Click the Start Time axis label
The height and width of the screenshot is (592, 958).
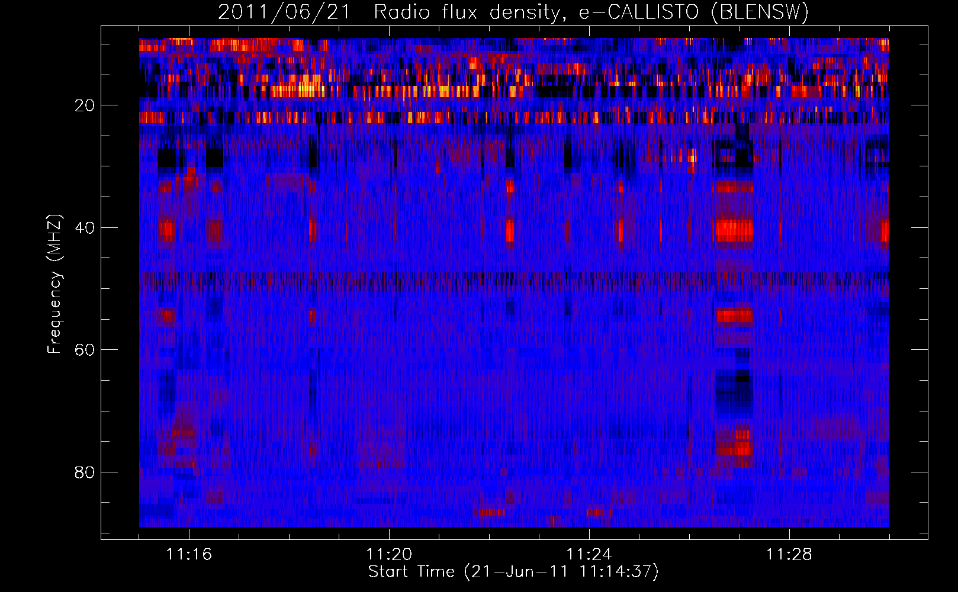(513, 572)
